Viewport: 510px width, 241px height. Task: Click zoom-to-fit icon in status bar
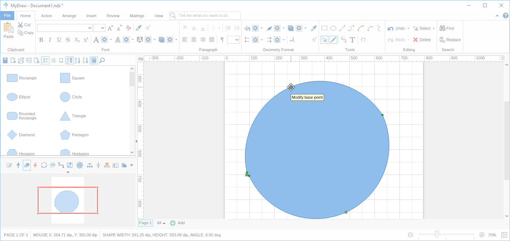(x=504, y=235)
